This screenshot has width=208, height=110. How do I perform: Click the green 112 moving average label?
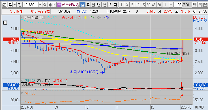click(x=92, y=17)
